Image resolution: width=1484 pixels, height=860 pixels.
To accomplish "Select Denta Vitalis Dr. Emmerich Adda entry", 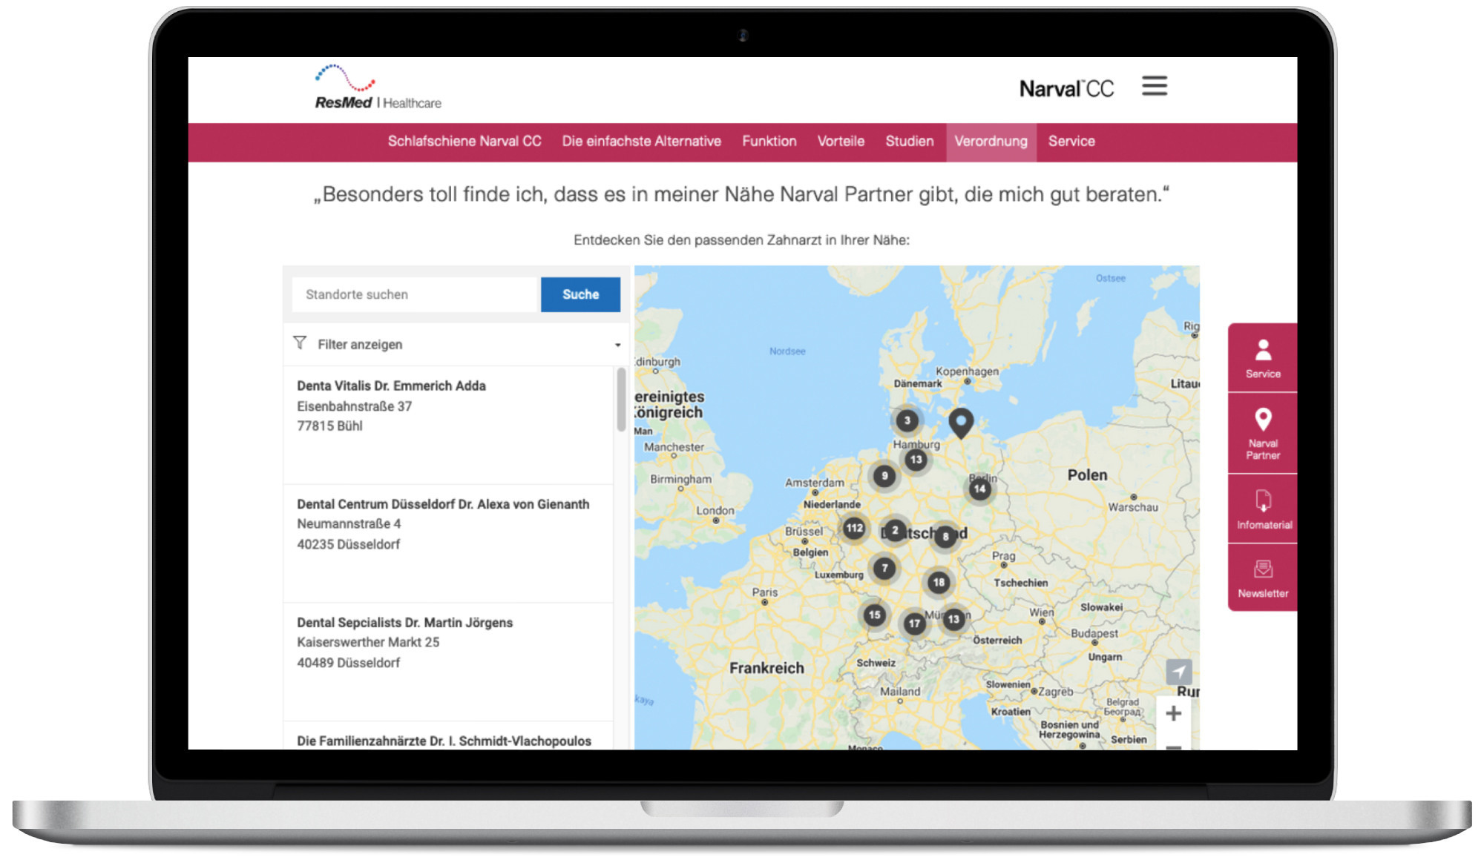I will [448, 424].
